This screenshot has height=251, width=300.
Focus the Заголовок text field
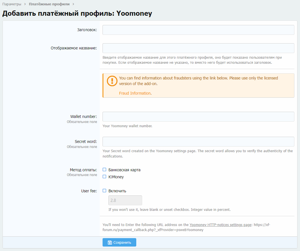pyautogui.click(x=198, y=30)
